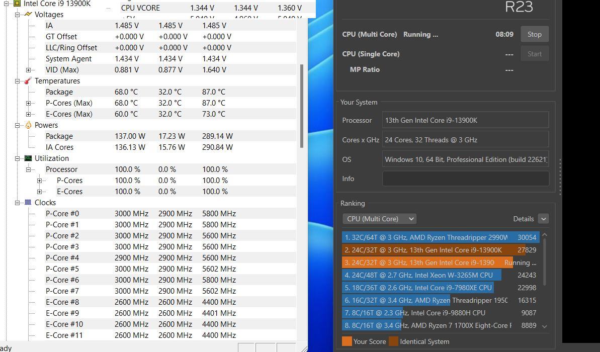Select the Core i9-9880H ranking entry
Image resolution: width=600 pixels, height=352 pixels.
click(441, 313)
